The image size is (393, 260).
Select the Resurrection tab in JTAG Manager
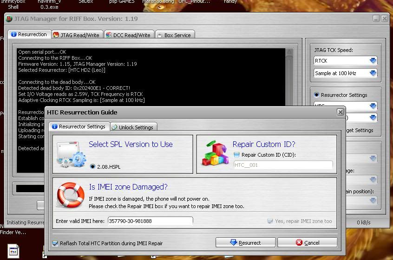30,34
